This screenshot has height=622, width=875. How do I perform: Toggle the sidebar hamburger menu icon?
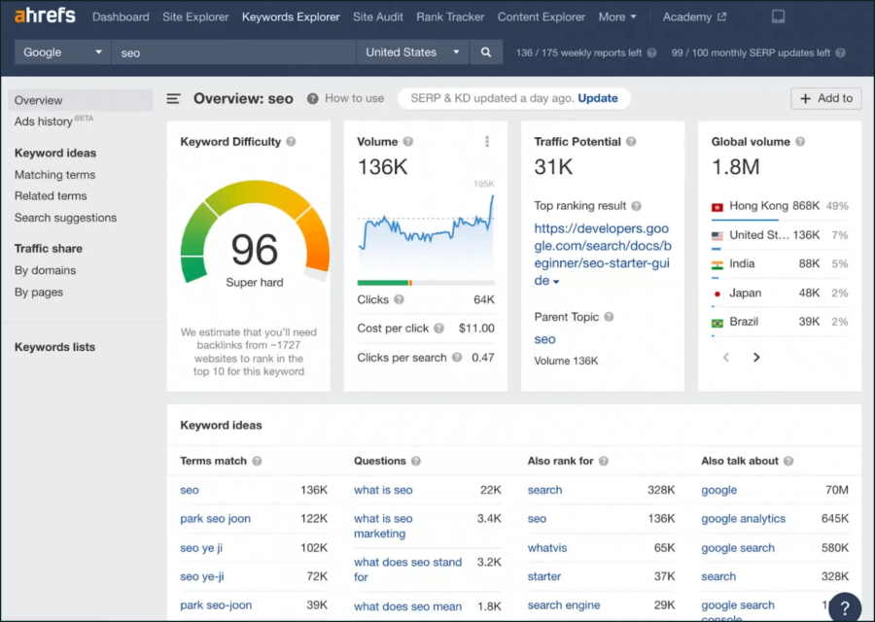pos(174,99)
